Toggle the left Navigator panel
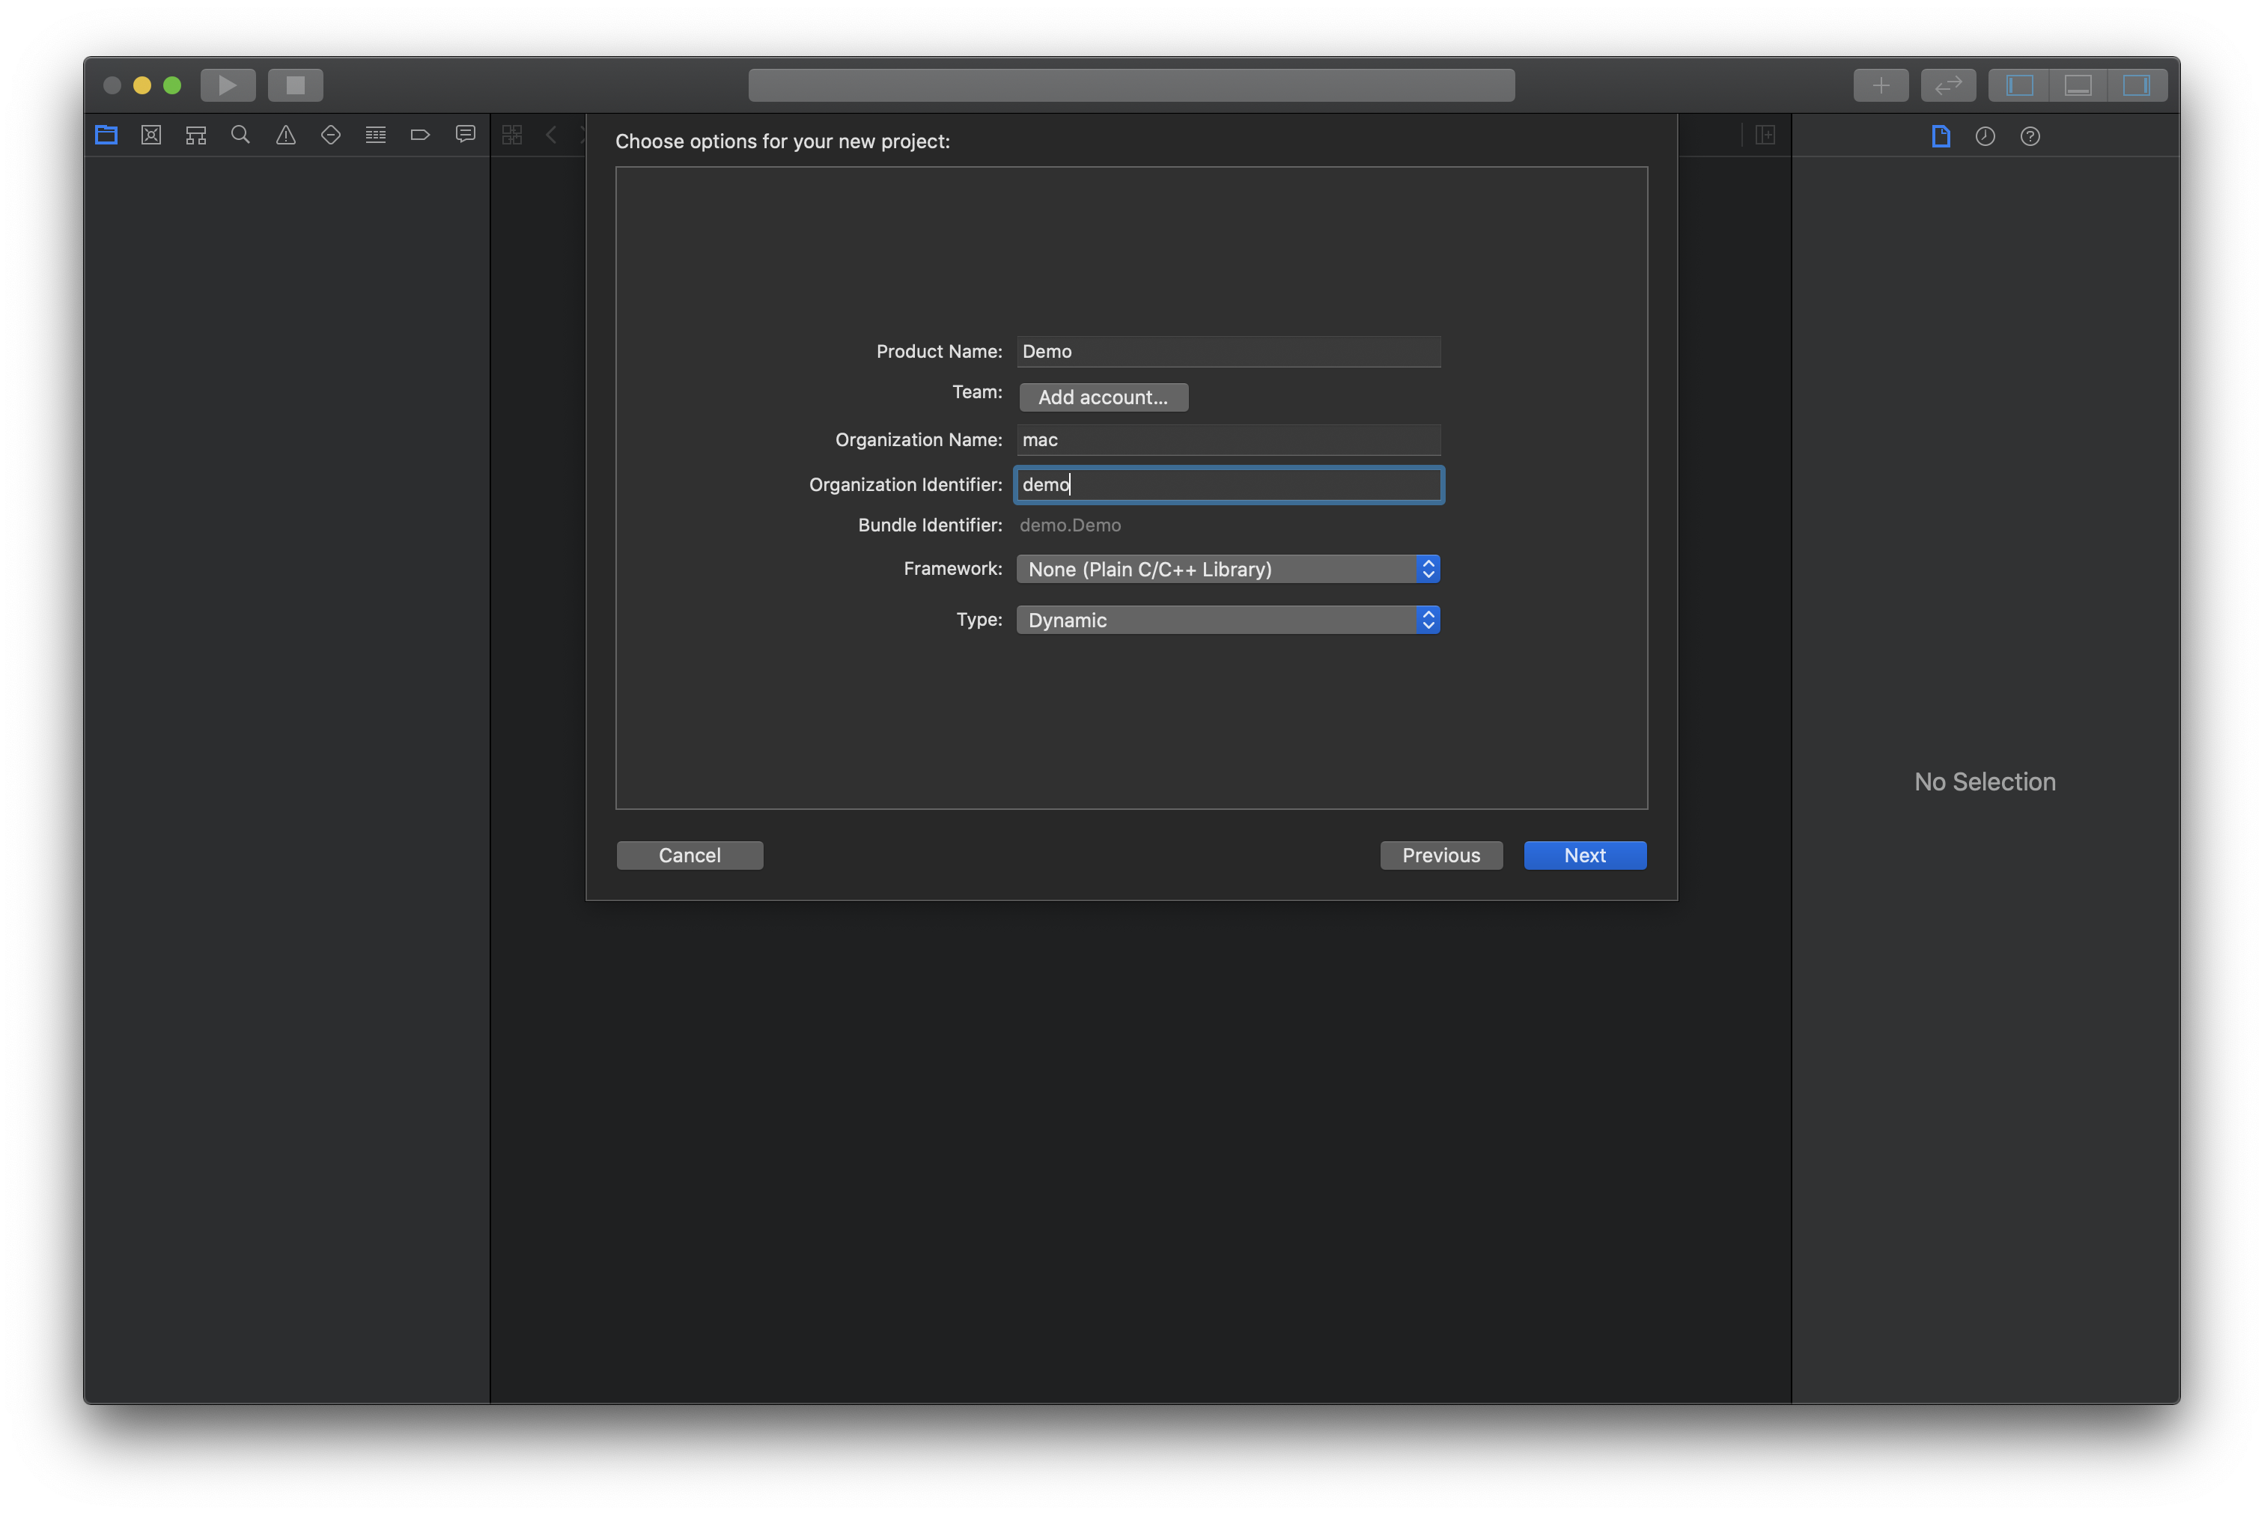The height and width of the screenshot is (1515, 2264). click(x=2019, y=85)
